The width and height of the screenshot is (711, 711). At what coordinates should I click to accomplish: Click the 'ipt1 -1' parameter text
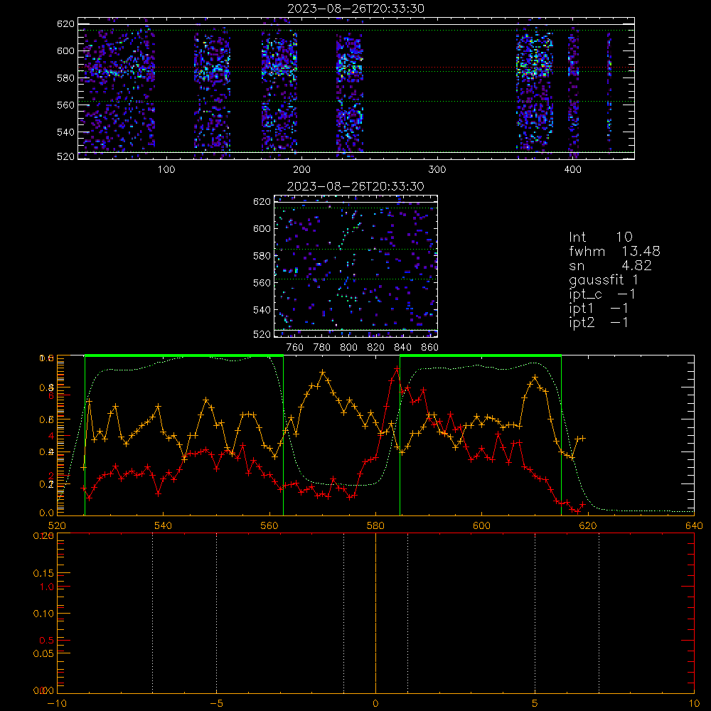point(599,309)
